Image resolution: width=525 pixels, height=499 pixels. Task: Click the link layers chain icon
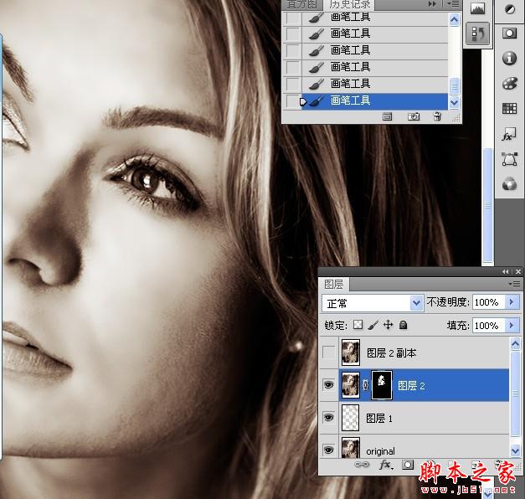(x=362, y=465)
